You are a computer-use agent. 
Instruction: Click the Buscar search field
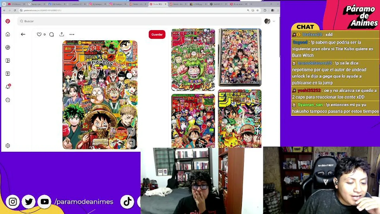point(140,21)
